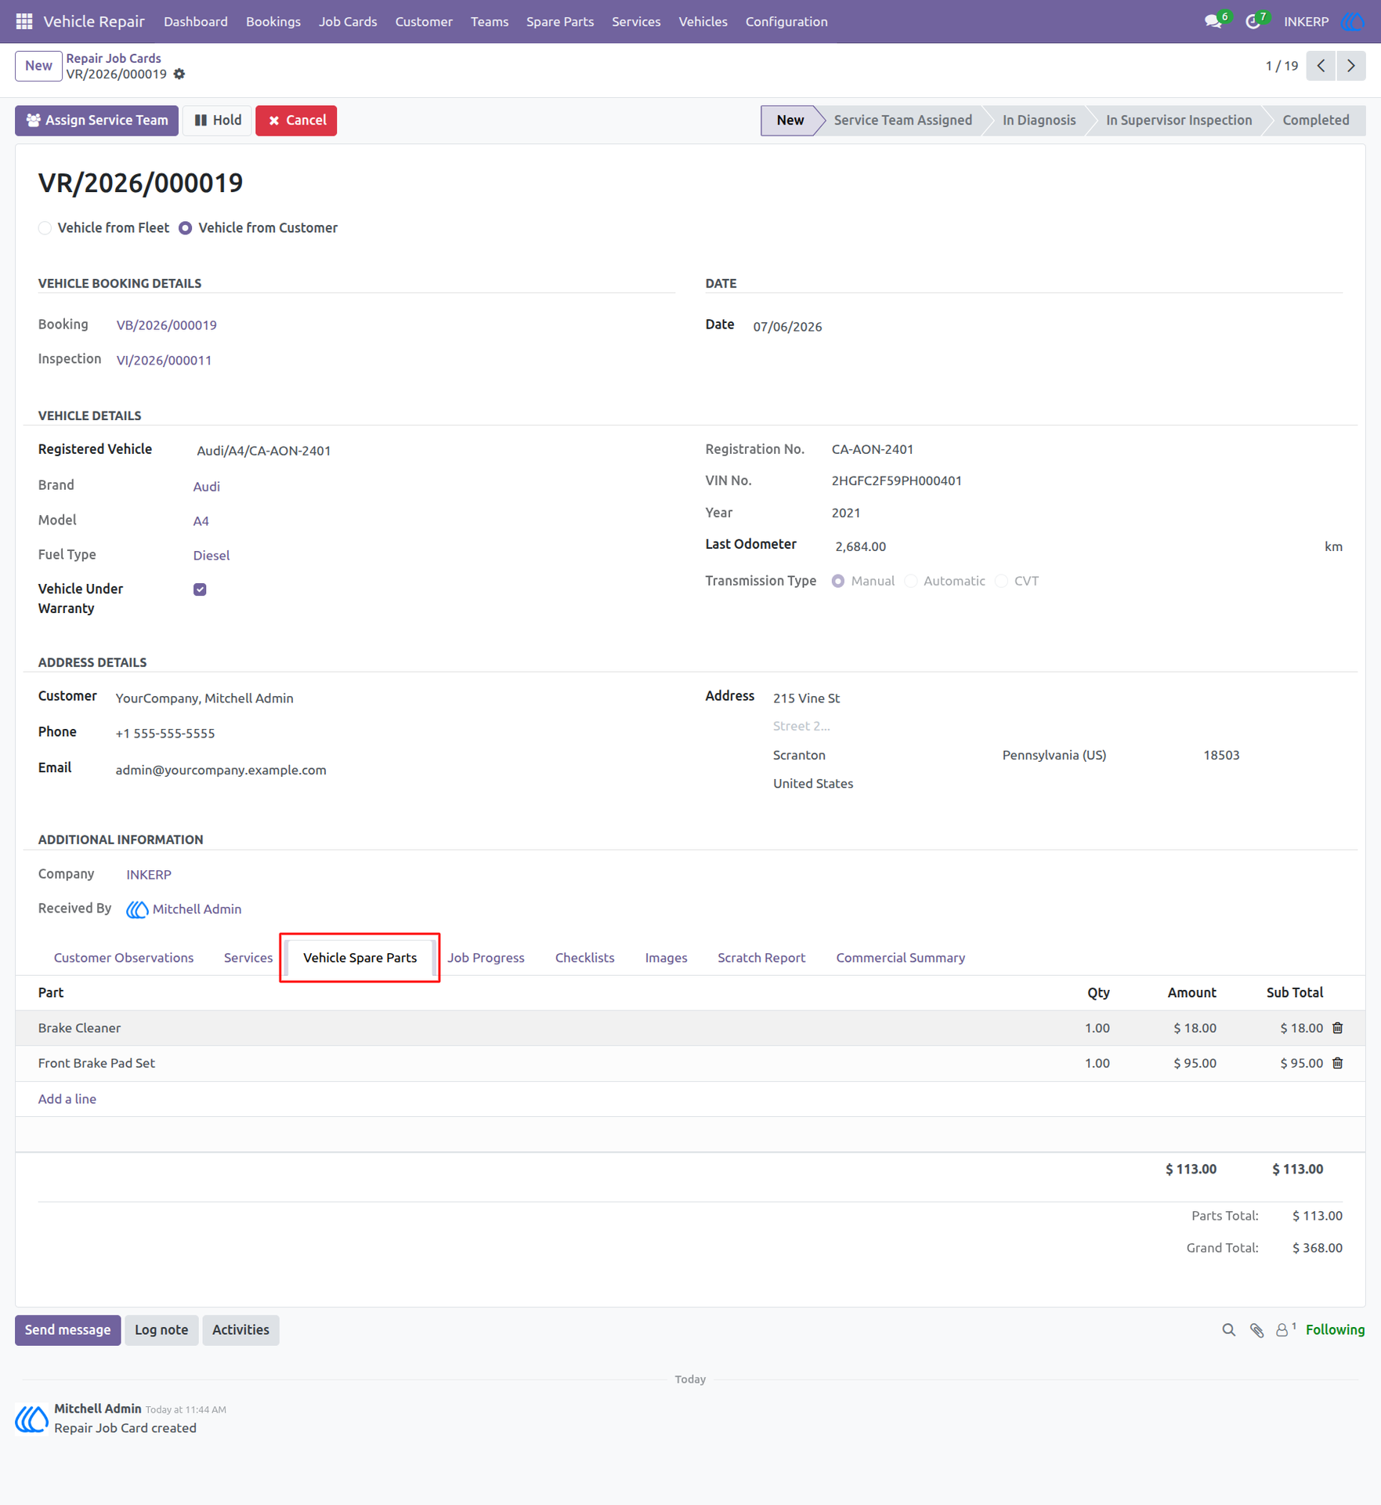Open the Spare Parts menu
1381x1505 pixels.
click(x=560, y=21)
